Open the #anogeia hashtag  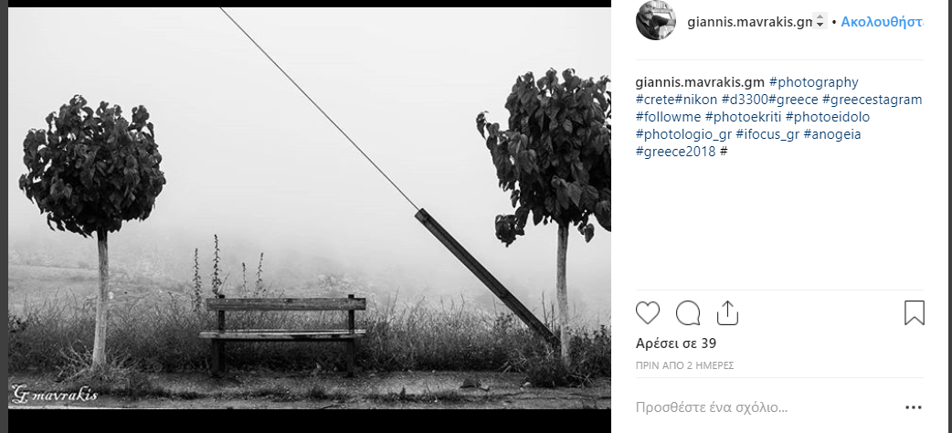[x=831, y=134]
